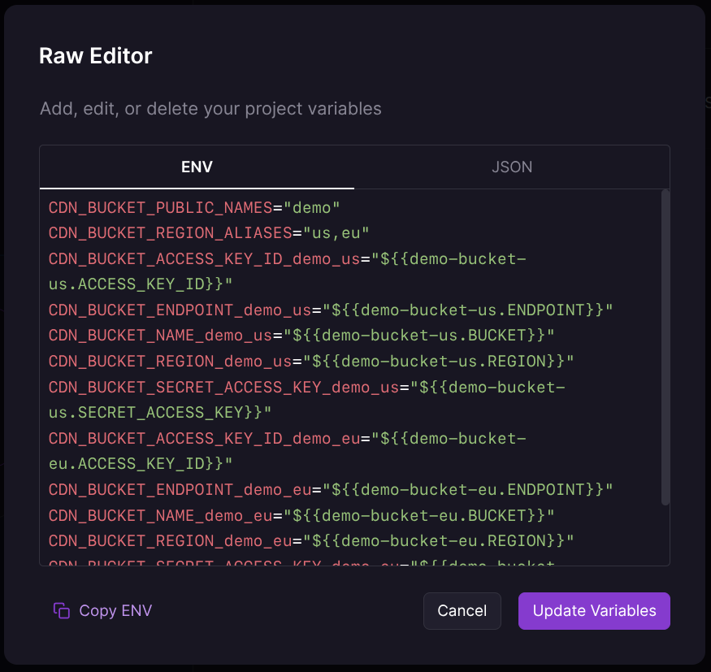Switch to the ENV tab
The image size is (711, 672).
[197, 167]
